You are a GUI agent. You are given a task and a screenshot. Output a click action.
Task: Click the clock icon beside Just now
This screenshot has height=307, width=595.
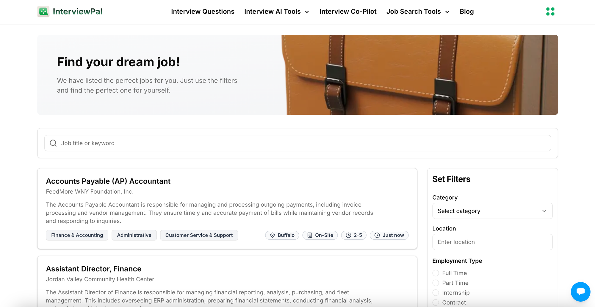coord(377,235)
